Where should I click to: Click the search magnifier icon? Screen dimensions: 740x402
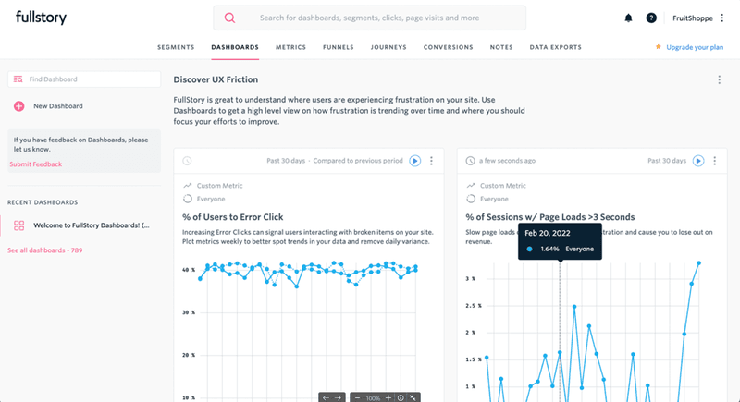coord(229,18)
